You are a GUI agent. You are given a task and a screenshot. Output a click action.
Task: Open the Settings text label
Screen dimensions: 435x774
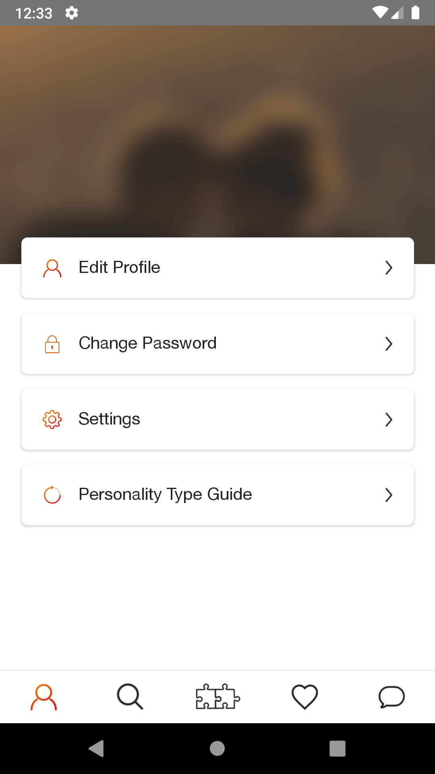pos(109,419)
